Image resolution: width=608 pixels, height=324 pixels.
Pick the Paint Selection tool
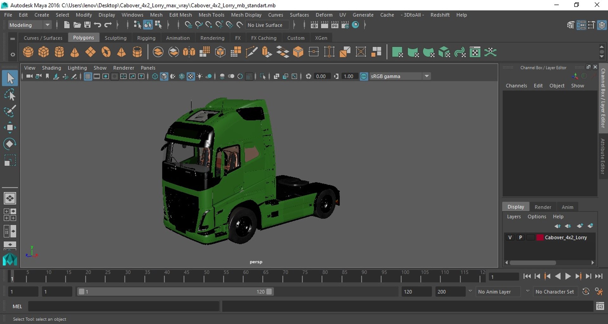coord(10,111)
